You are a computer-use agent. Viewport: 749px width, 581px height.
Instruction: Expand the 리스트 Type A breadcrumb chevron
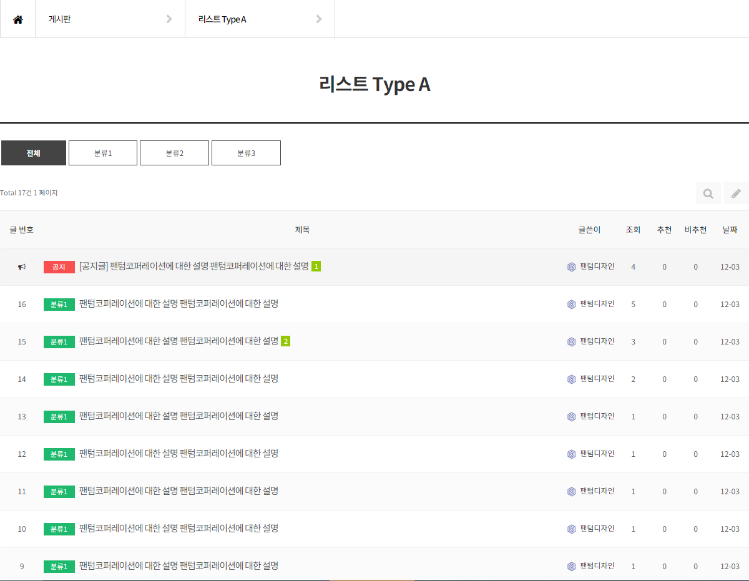pyautogui.click(x=319, y=19)
